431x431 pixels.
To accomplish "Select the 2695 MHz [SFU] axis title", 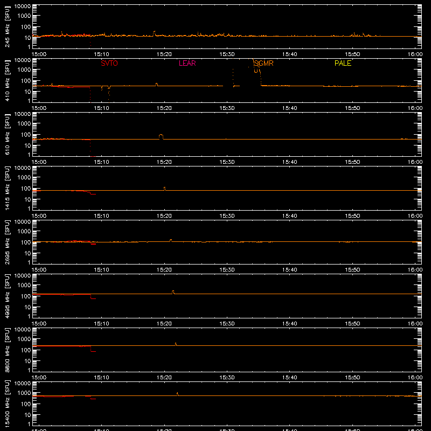I will pyautogui.click(x=8, y=242).
